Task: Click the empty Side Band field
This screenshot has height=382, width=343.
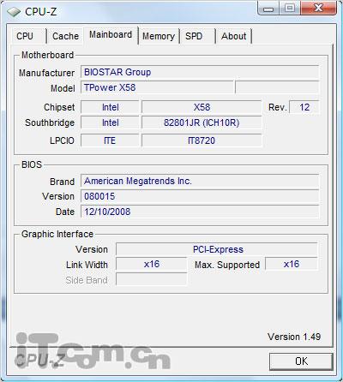Action: [152, 279]
